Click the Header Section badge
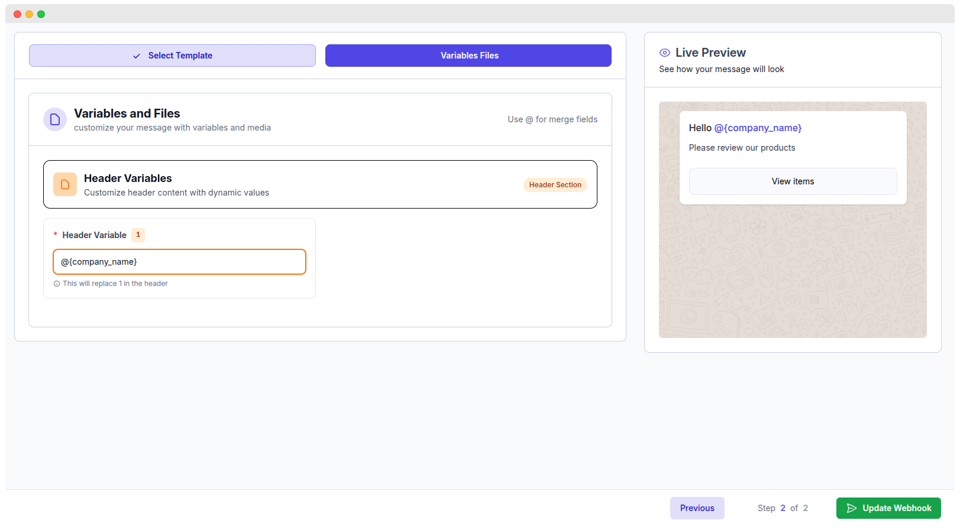Screen dimensions: 960x530 click(x=555, y=185)
